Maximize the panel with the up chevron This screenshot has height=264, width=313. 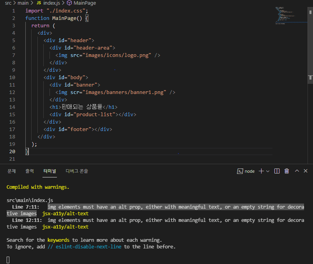[297, 171]
